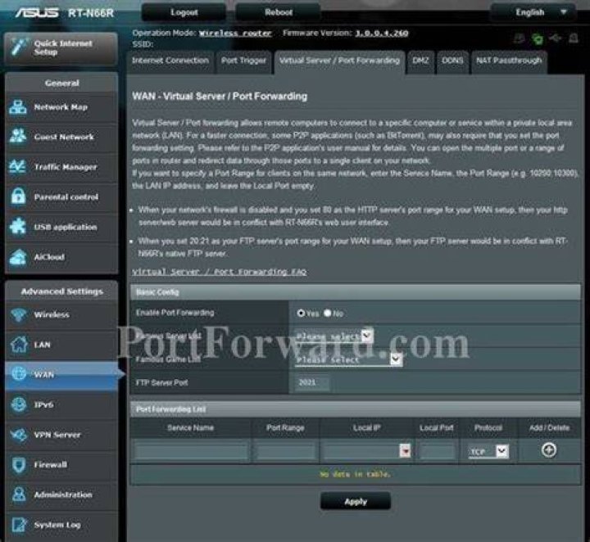Switch to Port Trigger tab
Image resolution: width=590 pixels, height=542 pixels.
pyautogui.click(x=243, y=61)
